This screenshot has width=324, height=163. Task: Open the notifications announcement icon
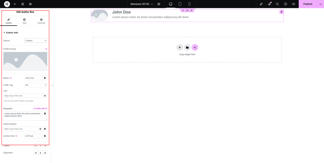270,4
